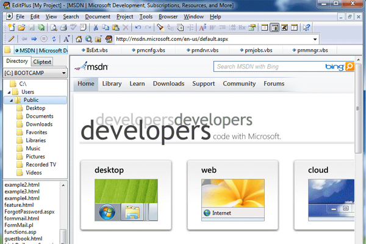Click the Preferences settings icon

click(252, 27)
